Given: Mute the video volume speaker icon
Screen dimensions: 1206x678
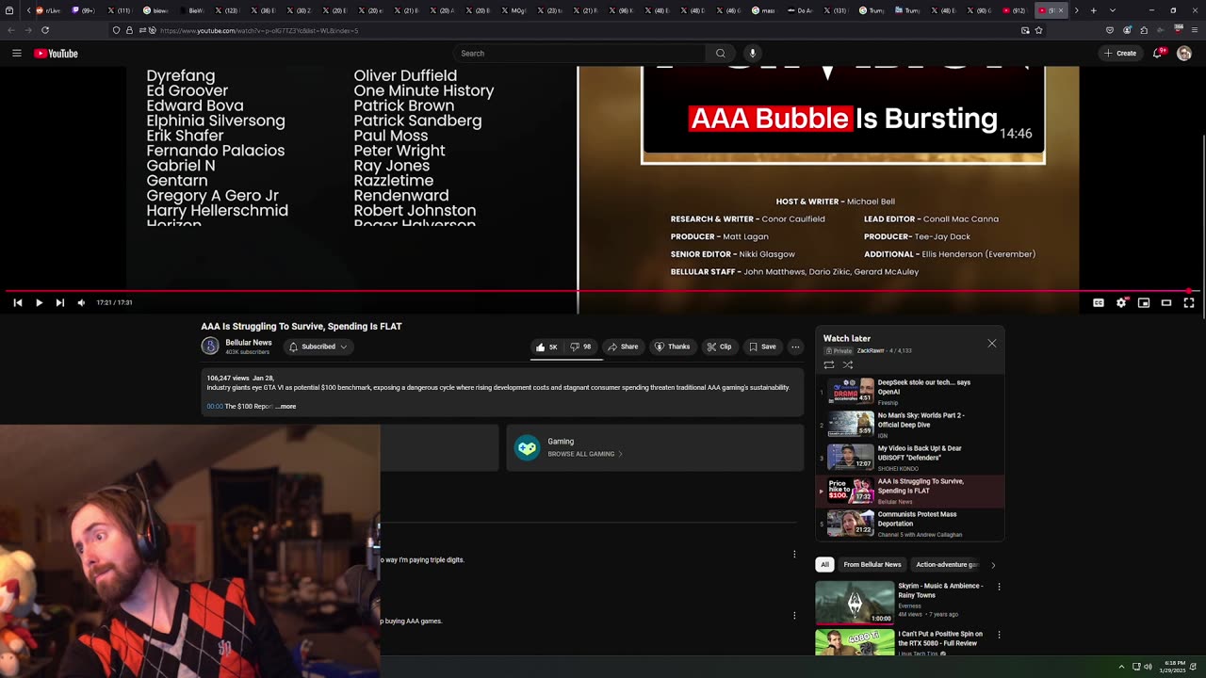Looking at the screenshot, I should [81, 302].
